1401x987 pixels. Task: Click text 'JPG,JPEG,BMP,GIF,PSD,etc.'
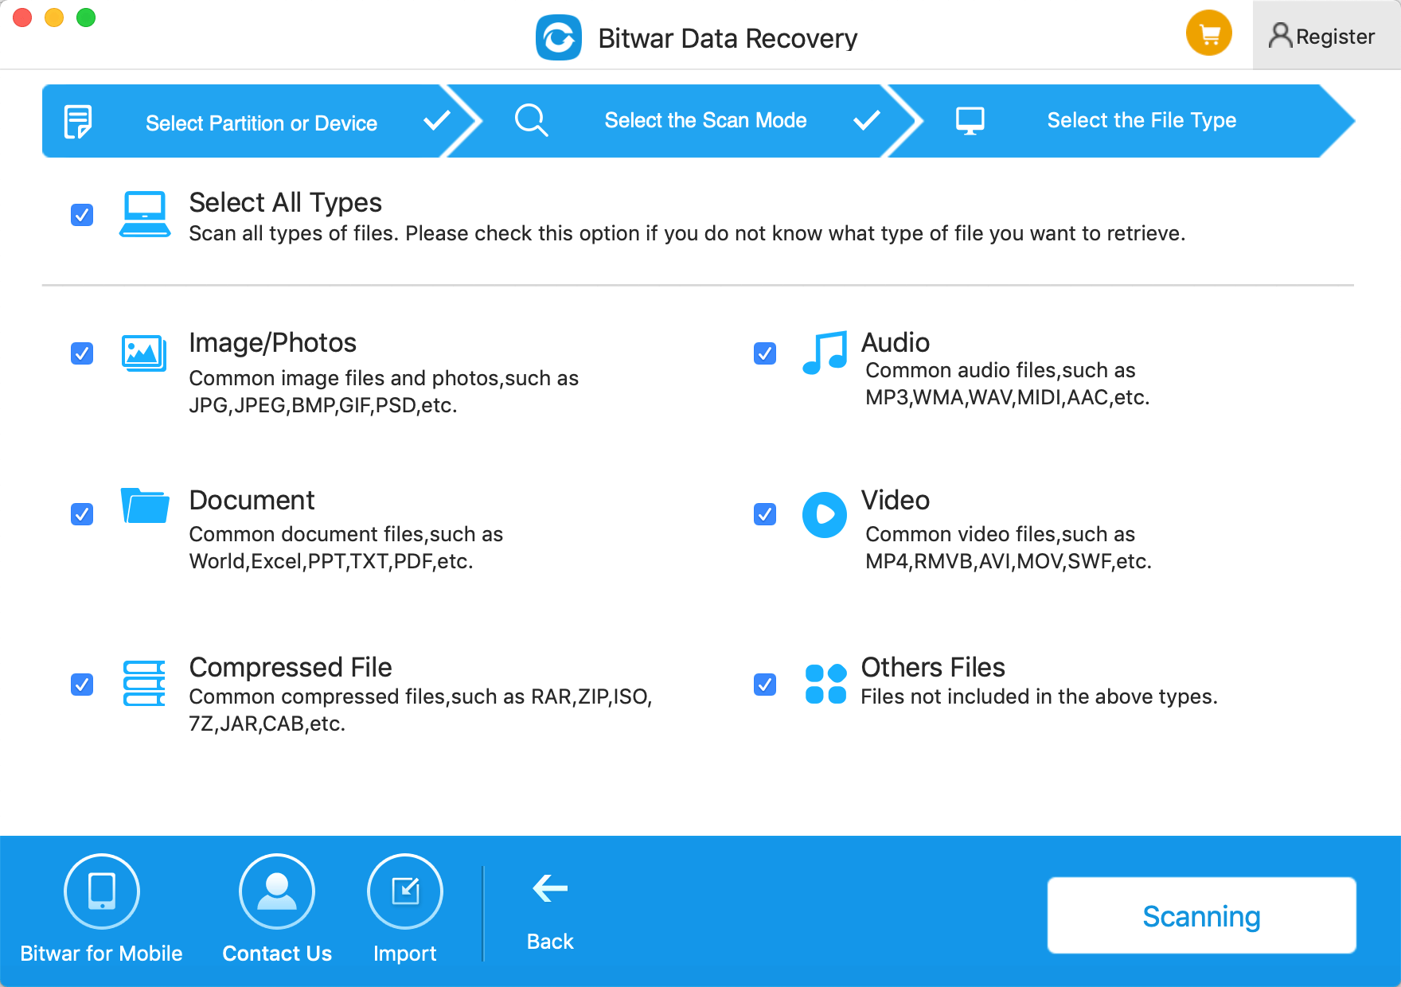point(323,406)
